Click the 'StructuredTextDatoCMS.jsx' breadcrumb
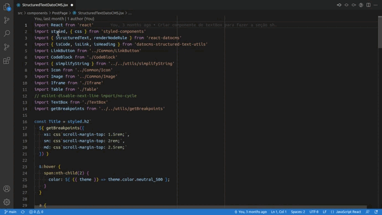This screenshot has height=215, width=382. 101,13
